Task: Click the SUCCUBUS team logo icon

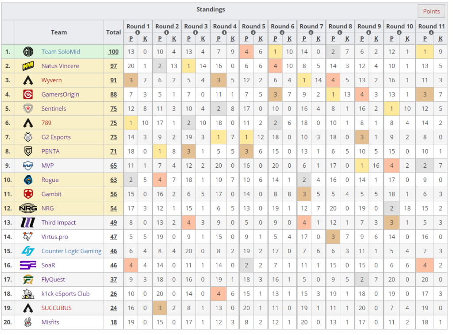Action: coord(28,308)
